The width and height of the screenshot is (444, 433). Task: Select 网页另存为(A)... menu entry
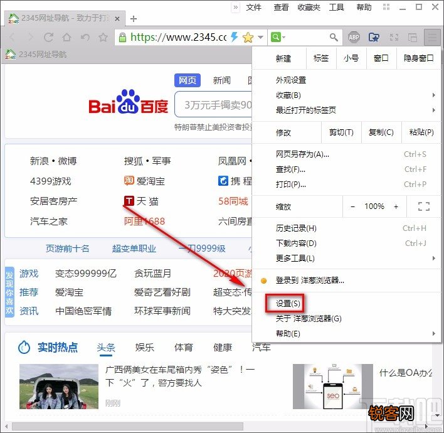point(346,154)
